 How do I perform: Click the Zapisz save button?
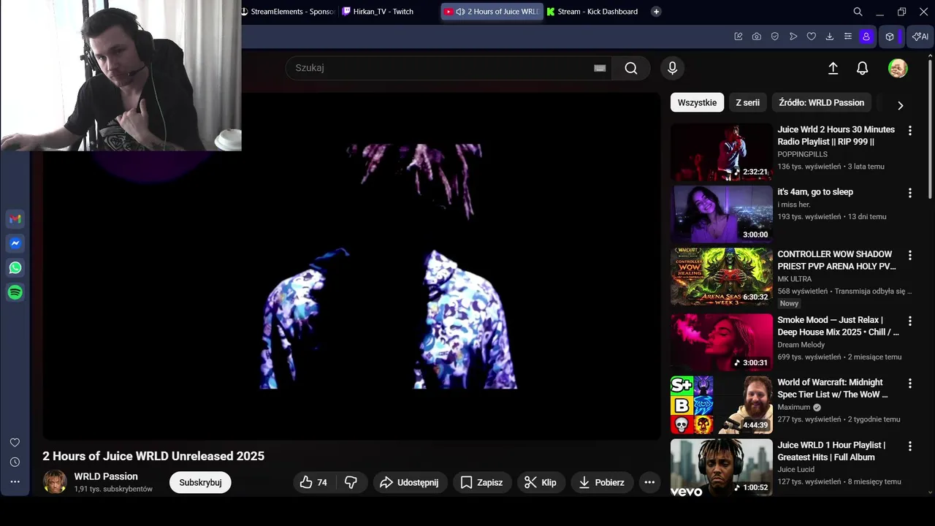pyautogui.click(x=482, y=482)
